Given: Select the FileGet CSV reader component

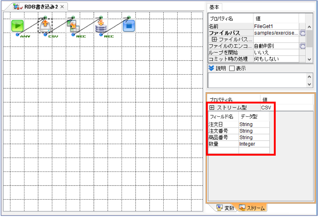Looking at the screenshot, I should (45, 26).
